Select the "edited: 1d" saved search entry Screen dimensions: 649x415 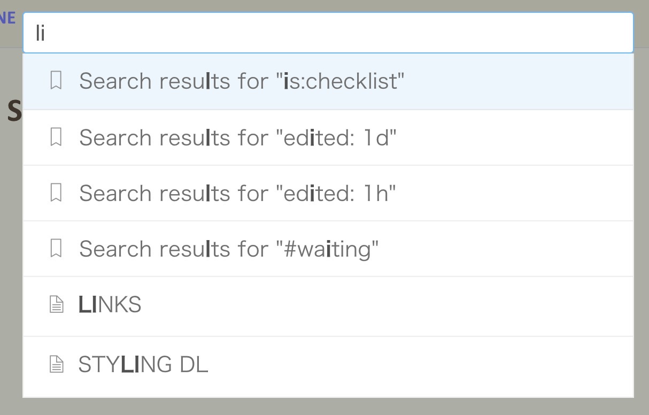point(237,137)
